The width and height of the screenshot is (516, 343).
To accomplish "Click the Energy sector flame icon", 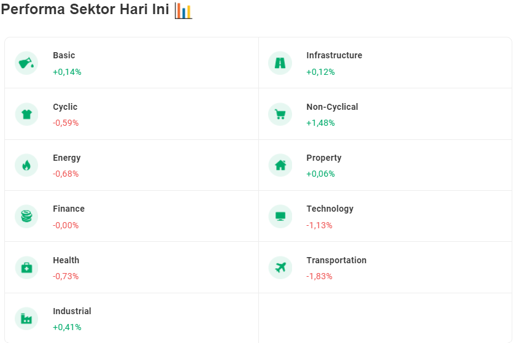I will 26,165.
